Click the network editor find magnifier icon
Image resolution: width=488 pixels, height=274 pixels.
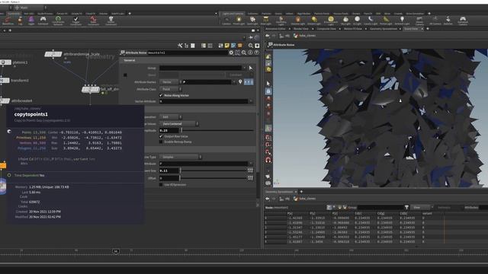(x=251, y=46)
